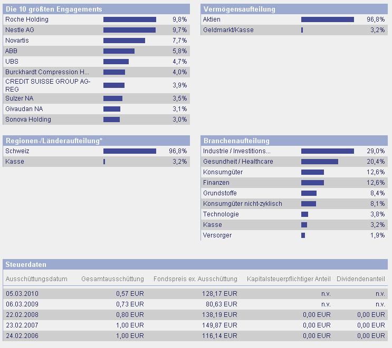392x348 pixels.
Task: Click the Aktien allocation bar
Action: click(x=328, y=19)
